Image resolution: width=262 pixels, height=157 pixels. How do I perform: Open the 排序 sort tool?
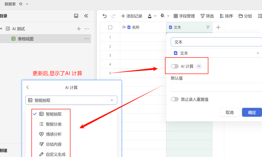click(x=226, y=16)
